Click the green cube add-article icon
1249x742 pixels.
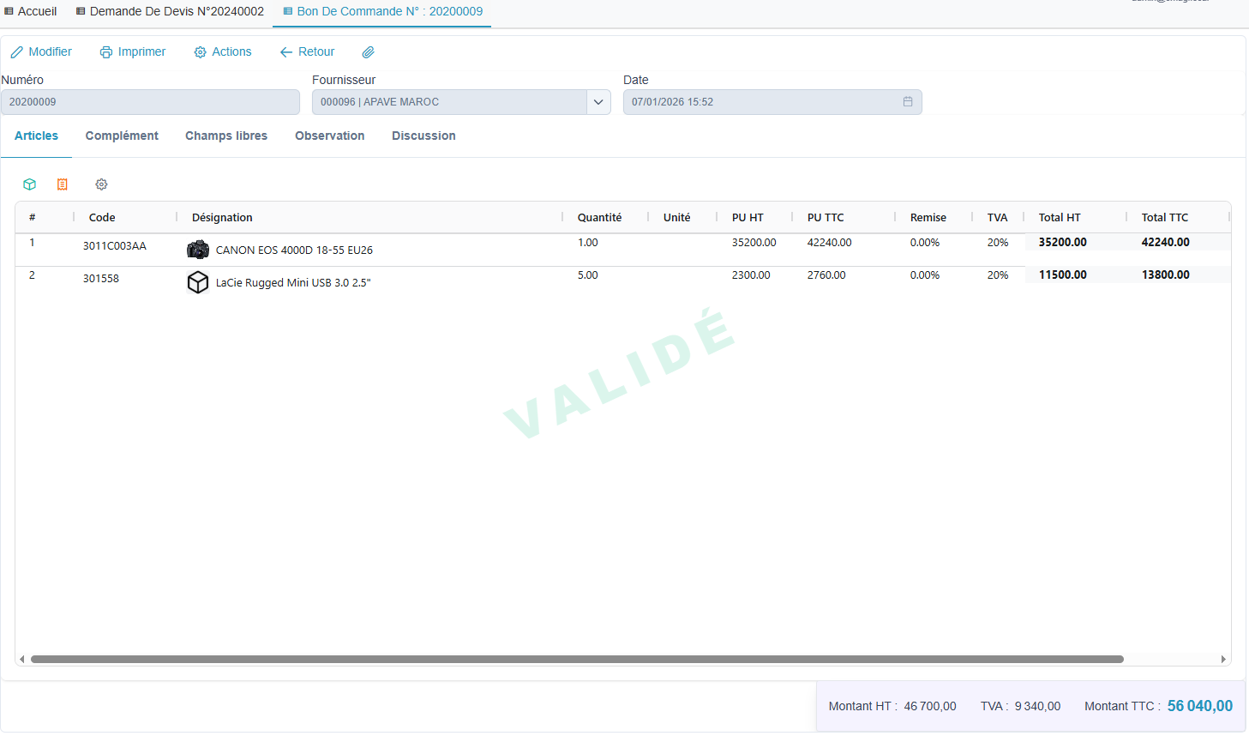click(29, 184)
